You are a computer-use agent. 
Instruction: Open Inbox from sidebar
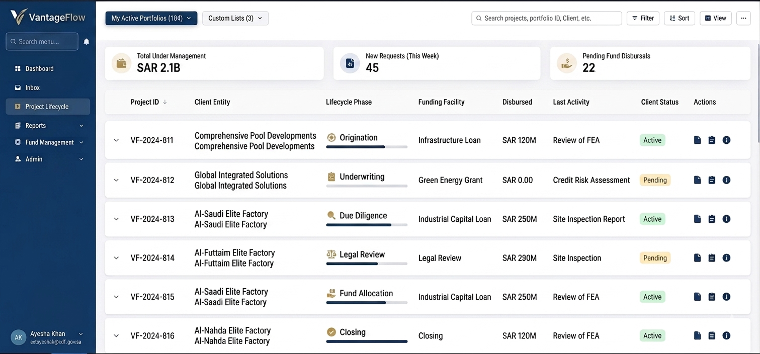point(33,87)
